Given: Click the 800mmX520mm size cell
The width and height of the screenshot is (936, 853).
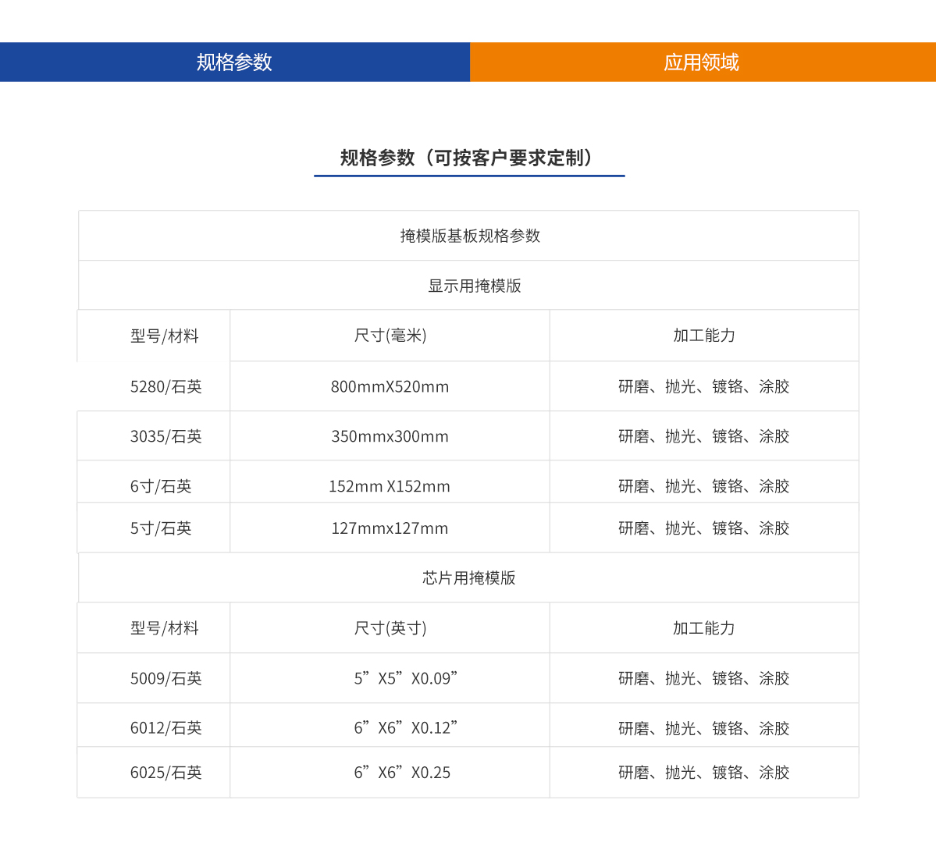Looking at the screenshot, I should (x=390, y=386).
